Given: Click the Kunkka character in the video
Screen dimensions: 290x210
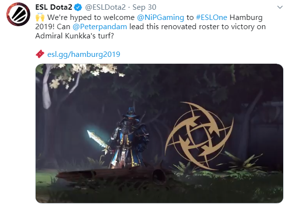Looking at the screenshot, I should tap(129, 137).
